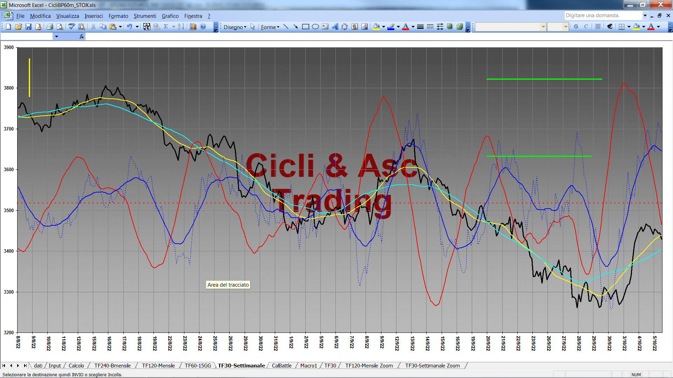
Task: Go to the first sheet tab button
Action: coord(4,365)
